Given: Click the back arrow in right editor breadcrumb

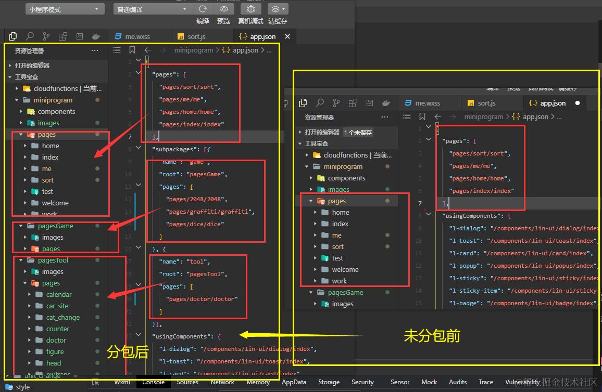Looking at the screenshot, I should (438, 117).
